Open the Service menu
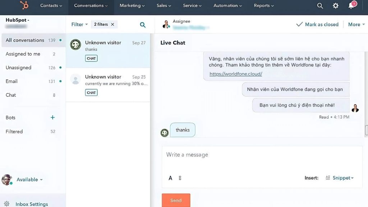 pyautogui.click(x=192, y=5)
